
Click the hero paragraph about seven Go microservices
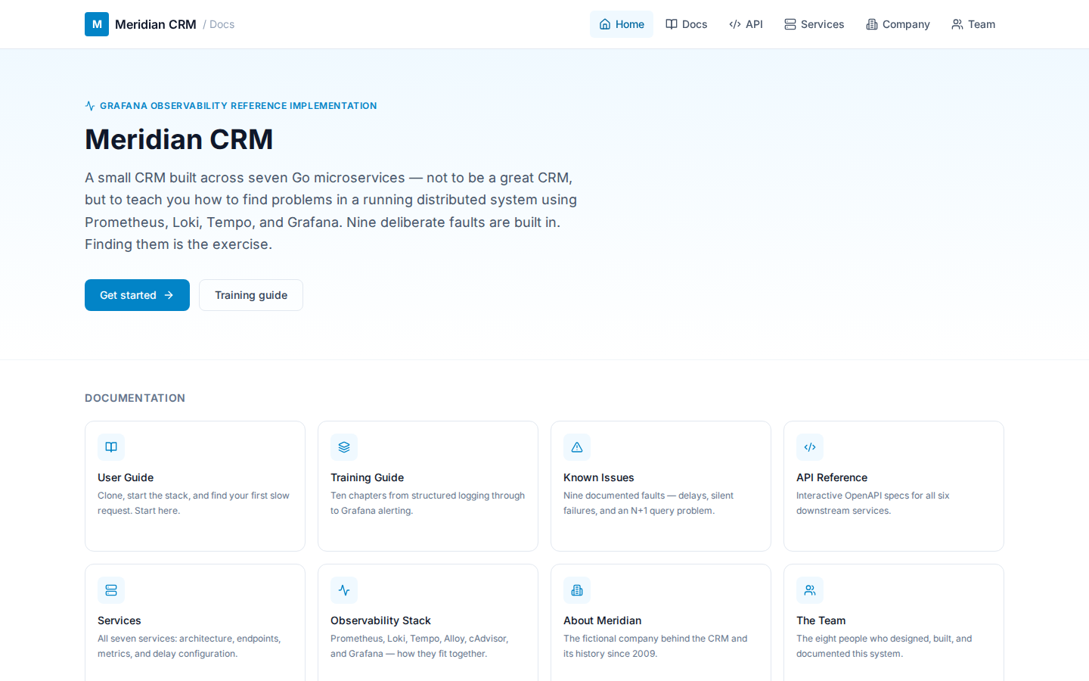pyautogui.click(x=330, y=211)
